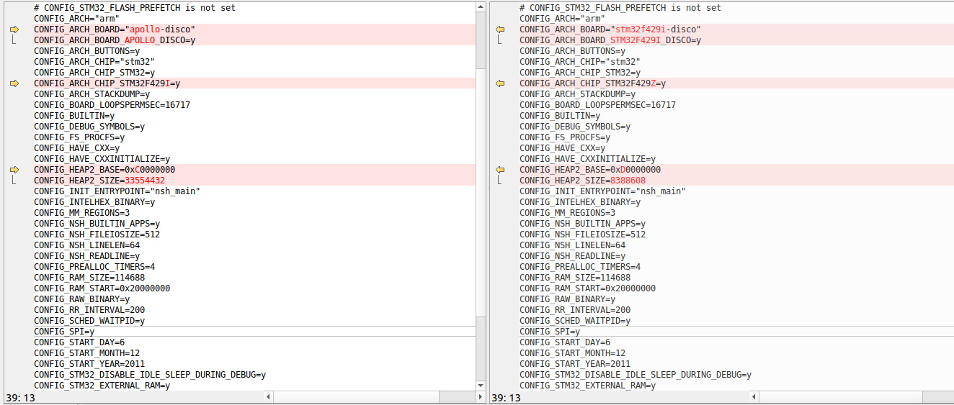
Task: Click CONFIG_HAVE_CXX=y in right pane
Action: tap(562, 148)
